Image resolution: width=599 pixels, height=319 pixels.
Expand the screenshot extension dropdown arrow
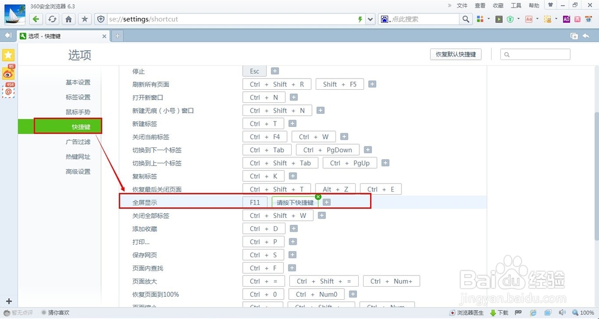556,19
